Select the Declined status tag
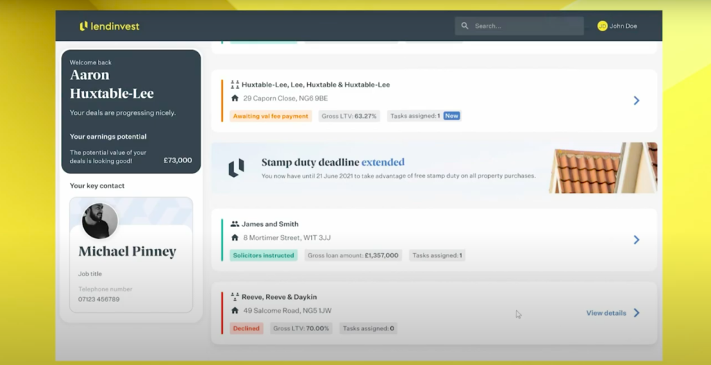Image resolution: width=711 pixels, height=365 pixels. [246, 328]
